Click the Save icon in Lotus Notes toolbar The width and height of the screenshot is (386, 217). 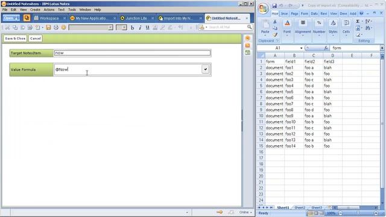(48, 27)
